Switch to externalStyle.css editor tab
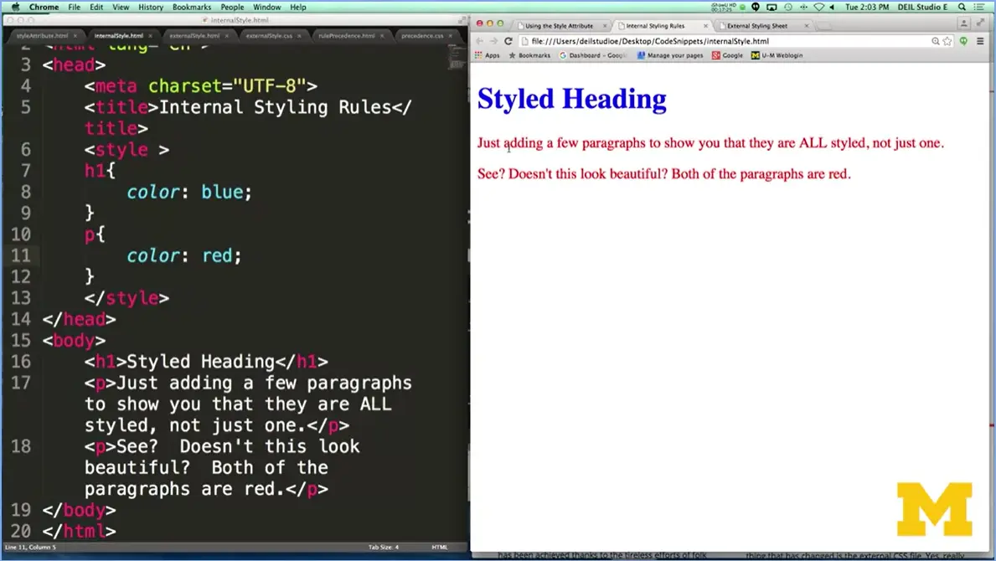Screen dimensions: 996x561 pyautogui.click(x=269, y=36)
